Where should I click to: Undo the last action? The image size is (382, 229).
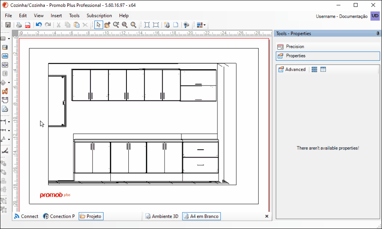click(x=39, y=25)
